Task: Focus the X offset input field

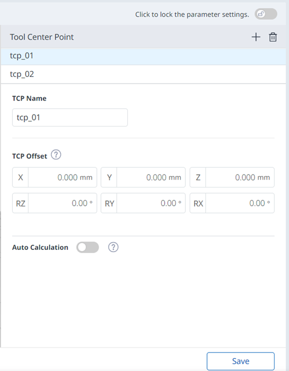Action: coord(62,177)
